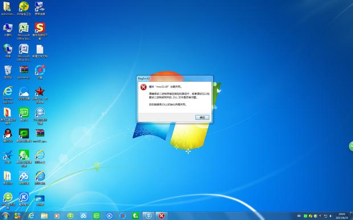Select the WinRAR archive beside the Recycle Bin
Image resolution: width=353 pixels, height=220 pixels.
tap(24, 72)
